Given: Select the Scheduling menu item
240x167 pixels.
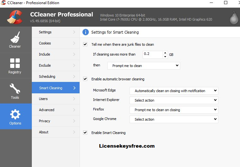Looking at the screenshot, I should pos(56,77).
